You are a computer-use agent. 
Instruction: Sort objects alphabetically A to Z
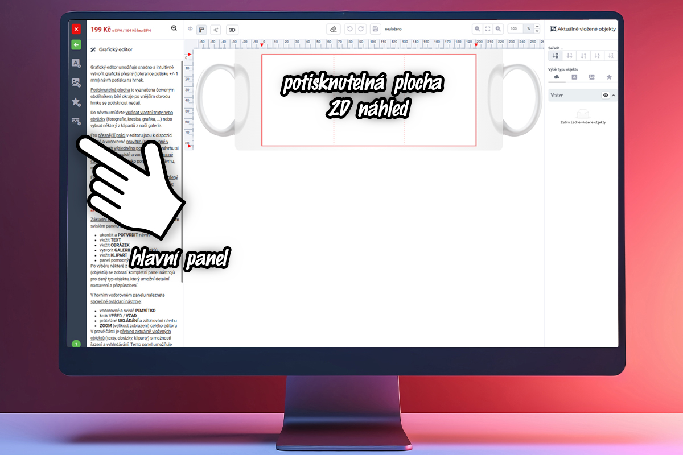point(596,56)
